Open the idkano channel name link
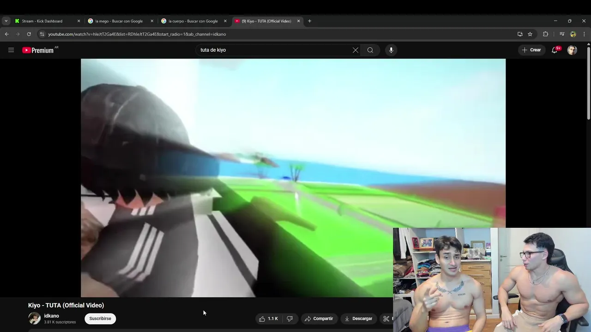Image resolution: width=591 pixels, height=332 pixels. point(51,316)
